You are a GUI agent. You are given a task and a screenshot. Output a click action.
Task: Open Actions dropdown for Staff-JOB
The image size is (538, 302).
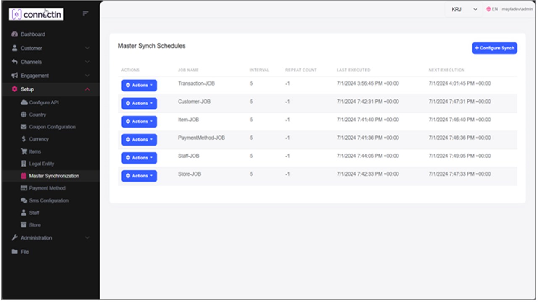(139, 158)
